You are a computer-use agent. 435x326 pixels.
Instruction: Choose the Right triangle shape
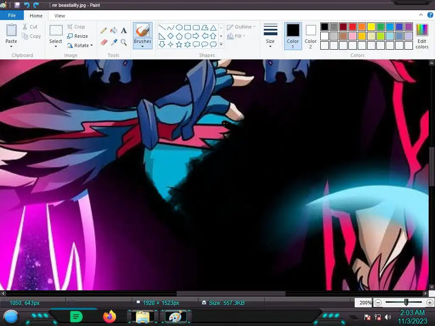[x=162, y=36]
